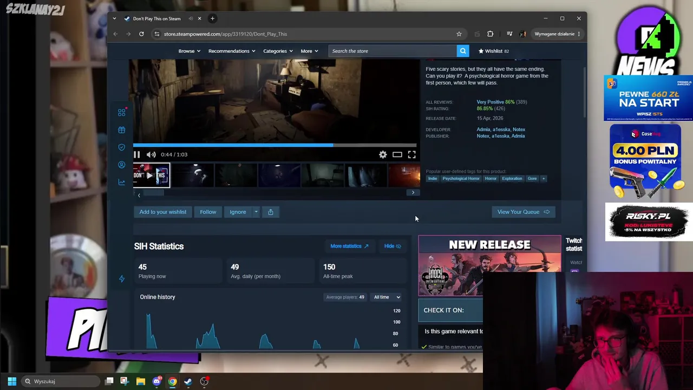Open Discord from the taskbar
Screen dimensions: 693x390
[x=156, y=381]
